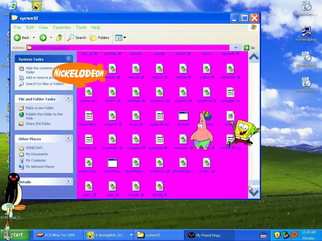Select the wshnetbs.dll file icon
This screenshot has height=241, width=322.
tap(230, 69)
